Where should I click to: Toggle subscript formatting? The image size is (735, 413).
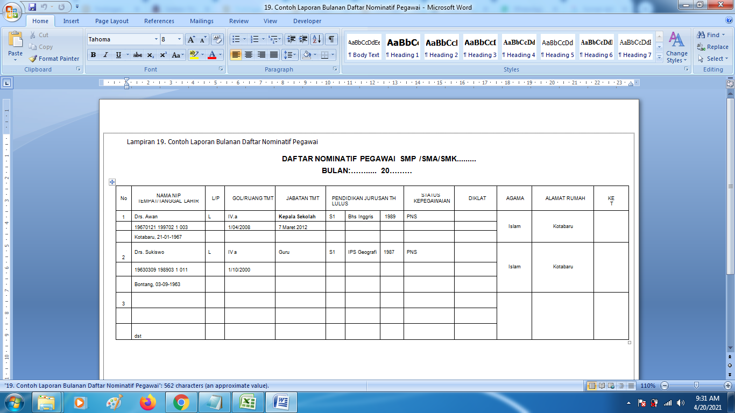coord(151,55)
